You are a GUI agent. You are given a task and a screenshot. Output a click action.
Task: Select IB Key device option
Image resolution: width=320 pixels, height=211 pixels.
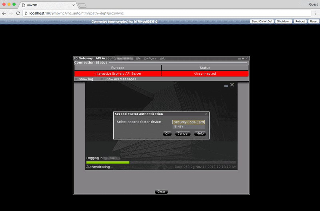pyautogui.click(x=188, y=126)
